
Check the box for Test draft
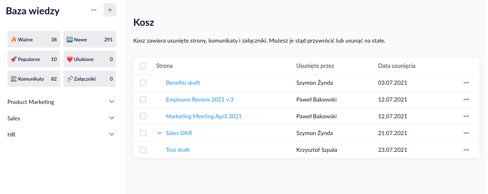click(143, 150)
